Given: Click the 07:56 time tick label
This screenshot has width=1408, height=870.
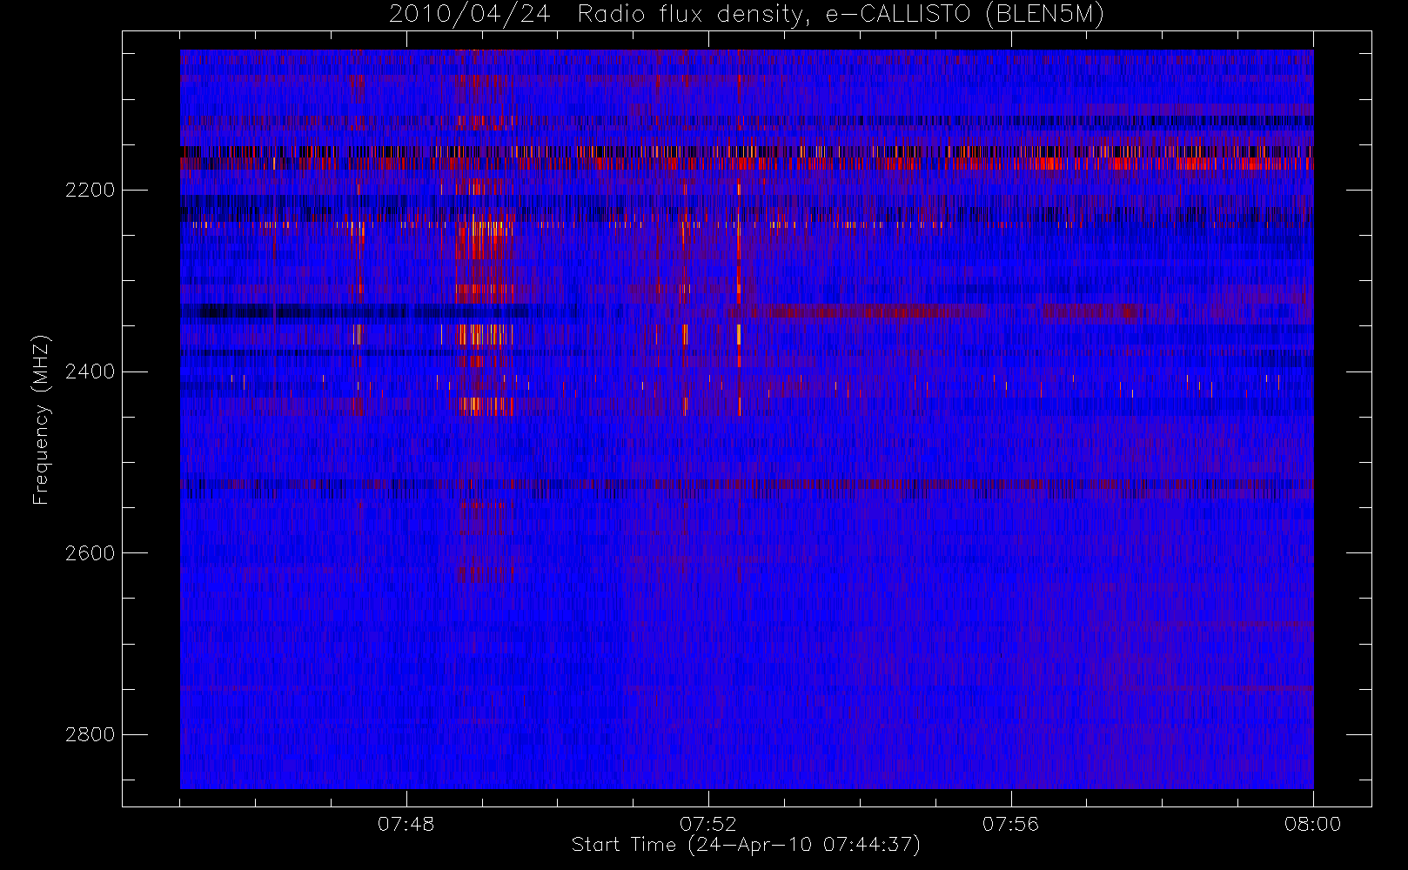Looking at the screenshot, I should [1010, 824].
